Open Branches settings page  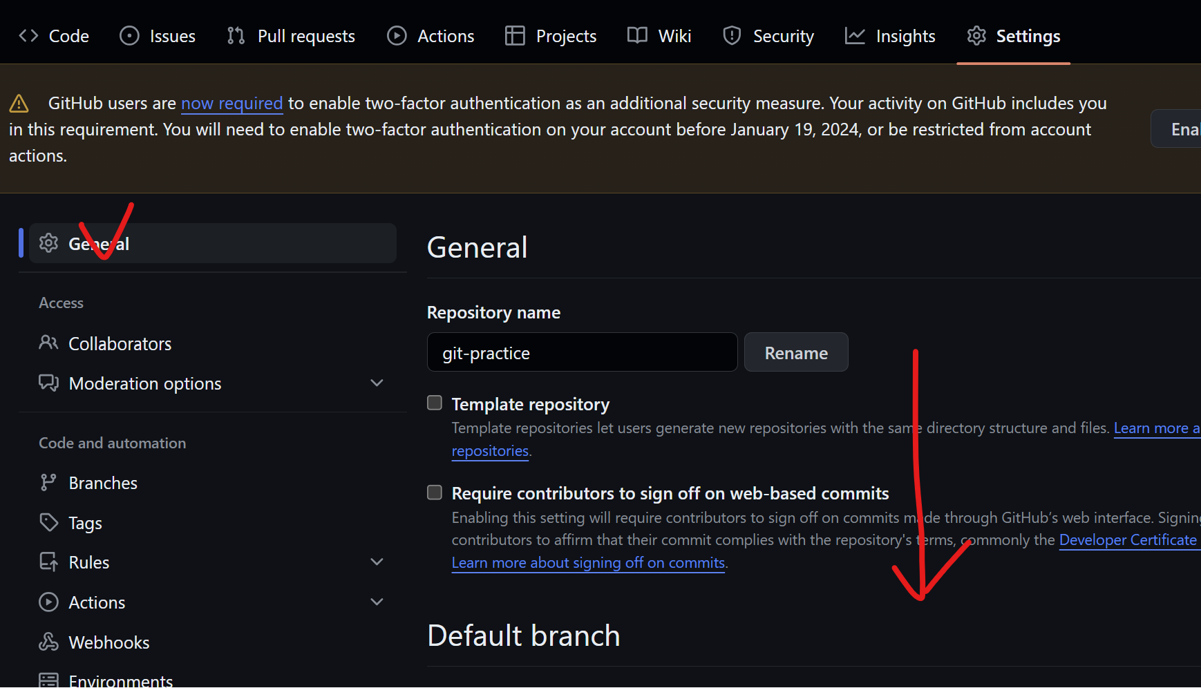[x=213, y=483]
